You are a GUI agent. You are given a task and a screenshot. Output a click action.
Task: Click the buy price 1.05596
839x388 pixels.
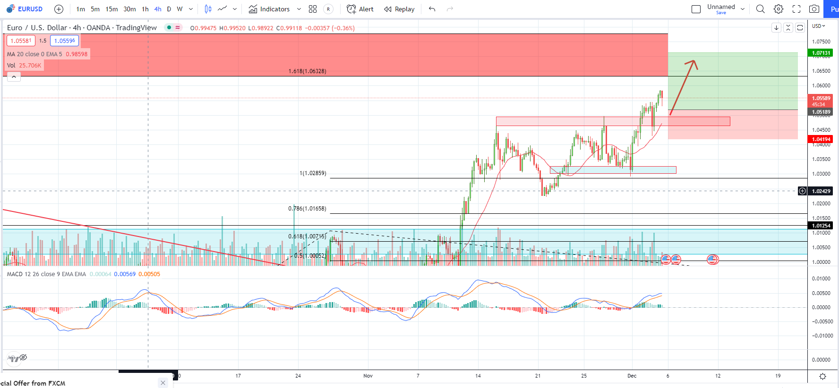pos(64,41)
